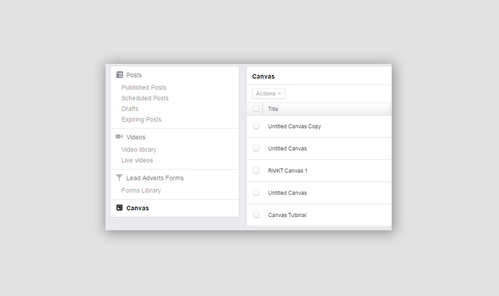The height and width of the screenshot is (296, 499).
Task: Open the Video library
Action: pos(139,149)
